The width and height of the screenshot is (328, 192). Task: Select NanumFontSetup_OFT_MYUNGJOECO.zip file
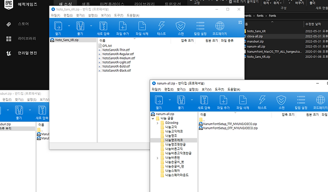[x=228, y=128]
